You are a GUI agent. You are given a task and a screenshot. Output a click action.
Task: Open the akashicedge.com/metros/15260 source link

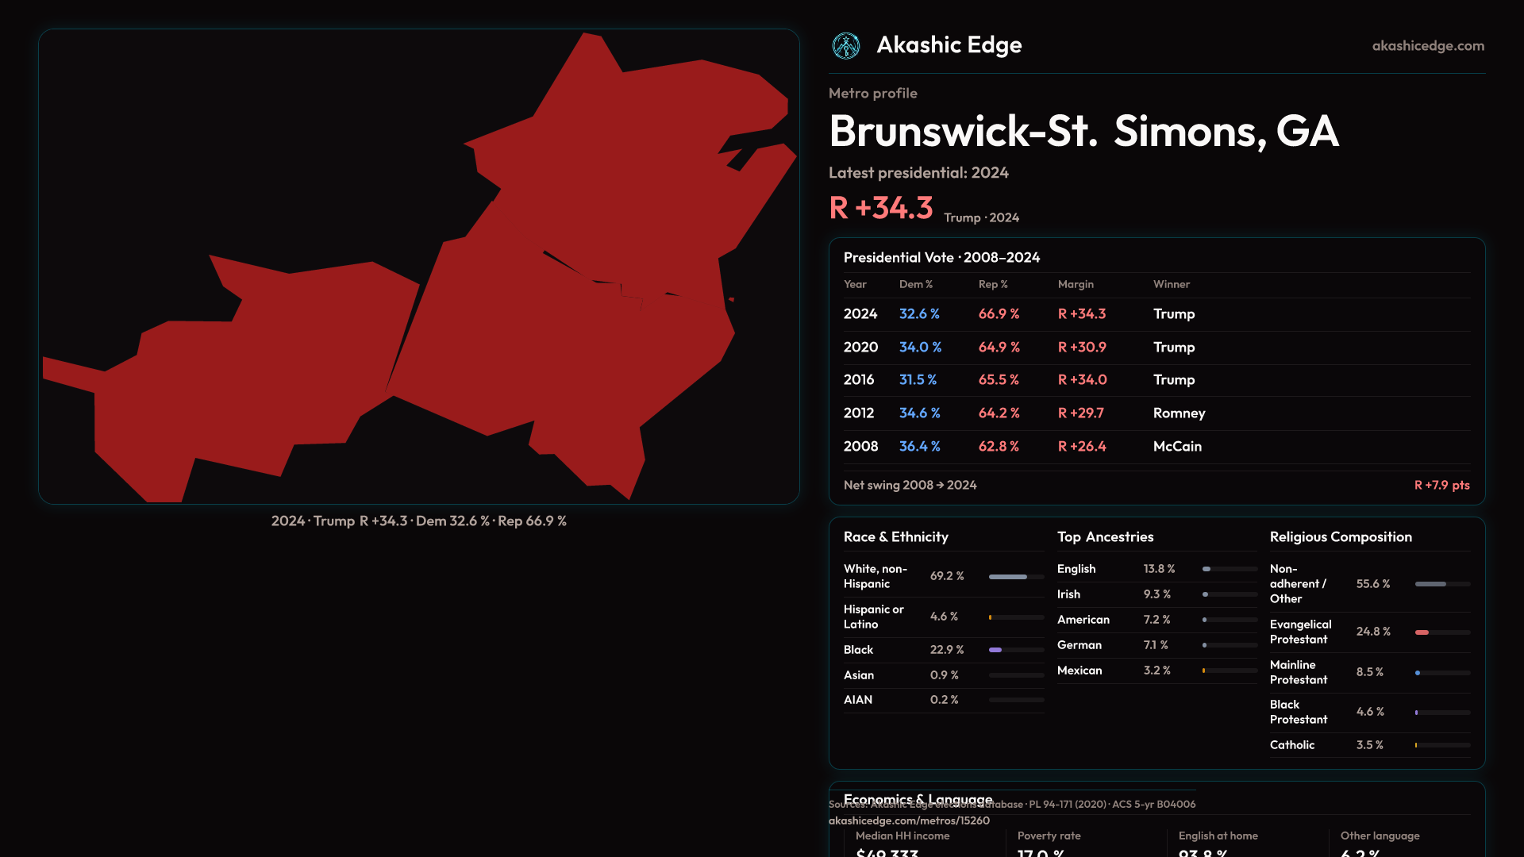(909, 820)
